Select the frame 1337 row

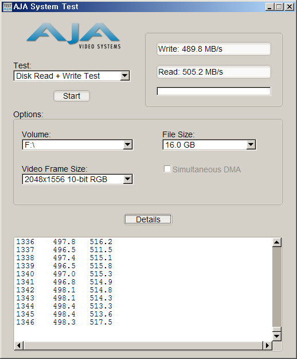coord(64,250)
